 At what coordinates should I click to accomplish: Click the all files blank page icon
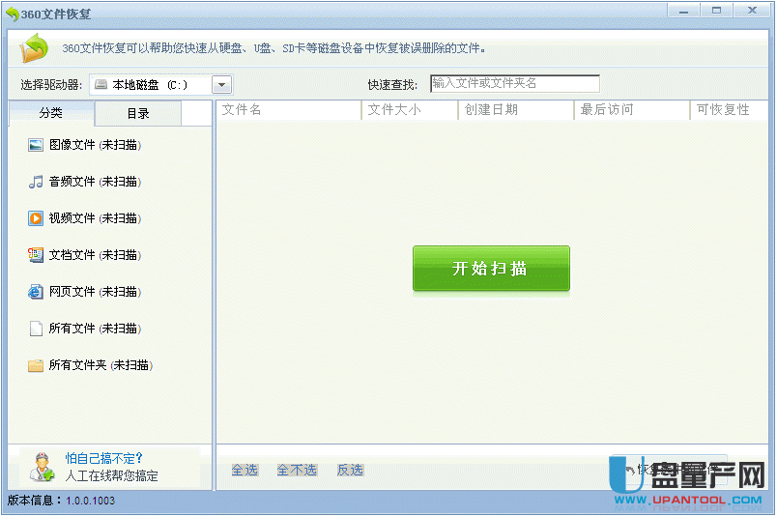point(35,329)
